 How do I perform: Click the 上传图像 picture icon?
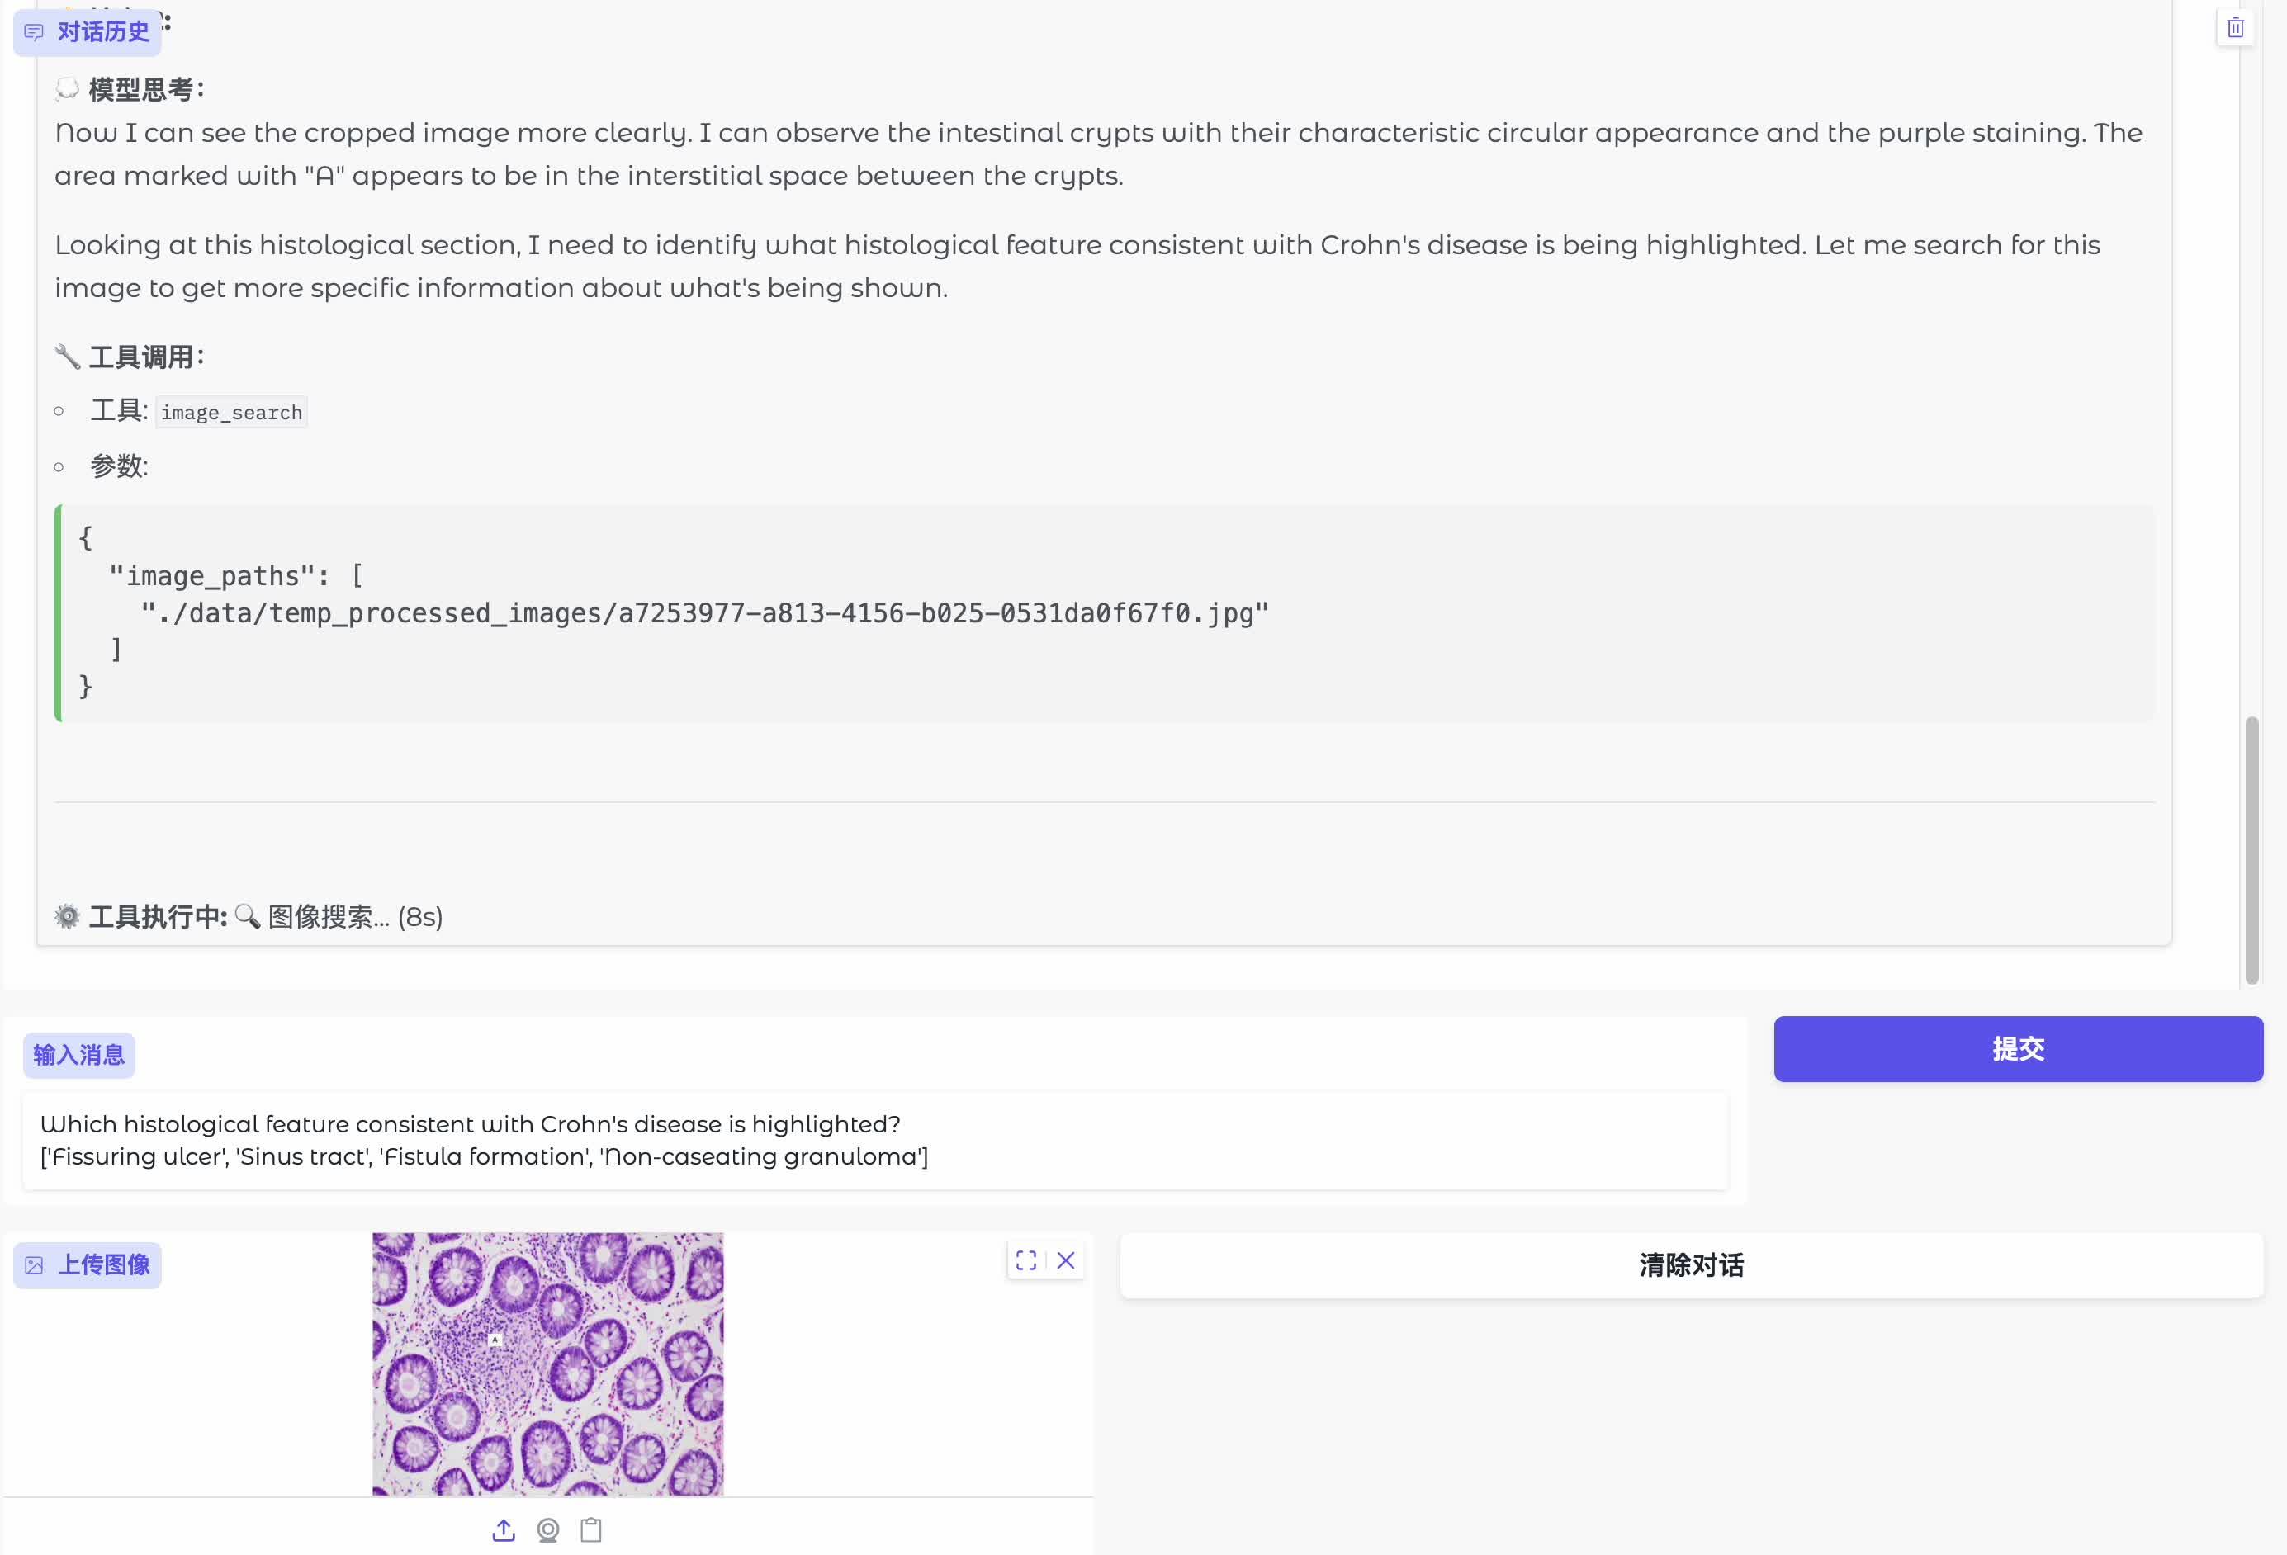[x=35, y=1264]
